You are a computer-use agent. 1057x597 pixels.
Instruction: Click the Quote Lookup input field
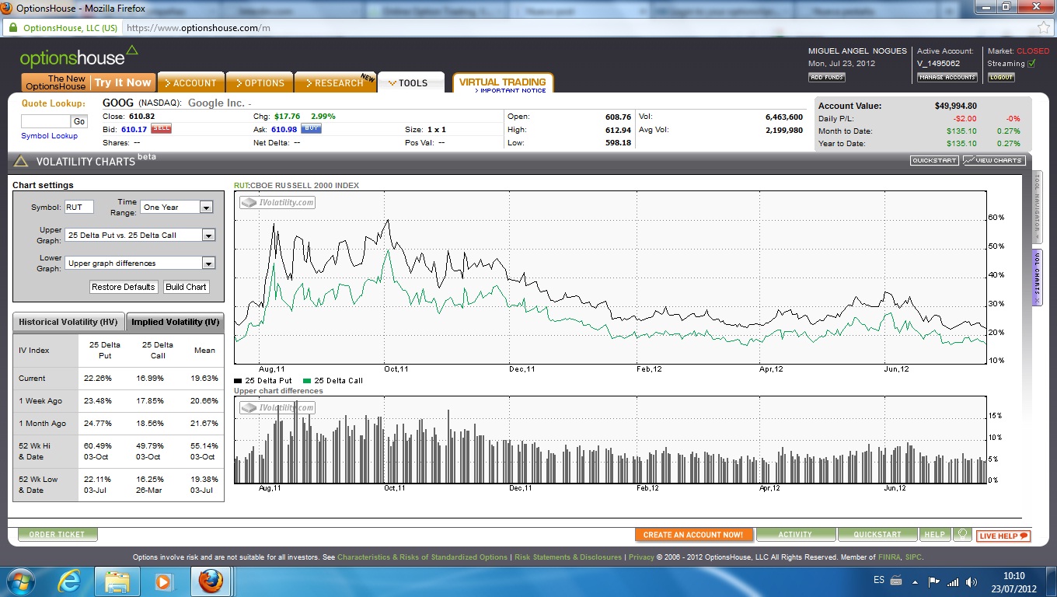[x=45, y=121]
